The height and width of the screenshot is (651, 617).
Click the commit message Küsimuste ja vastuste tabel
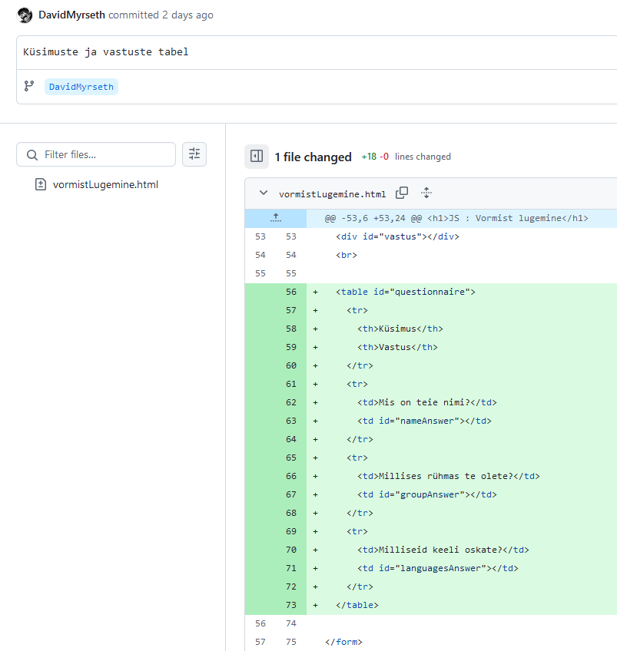coord(106,52)
